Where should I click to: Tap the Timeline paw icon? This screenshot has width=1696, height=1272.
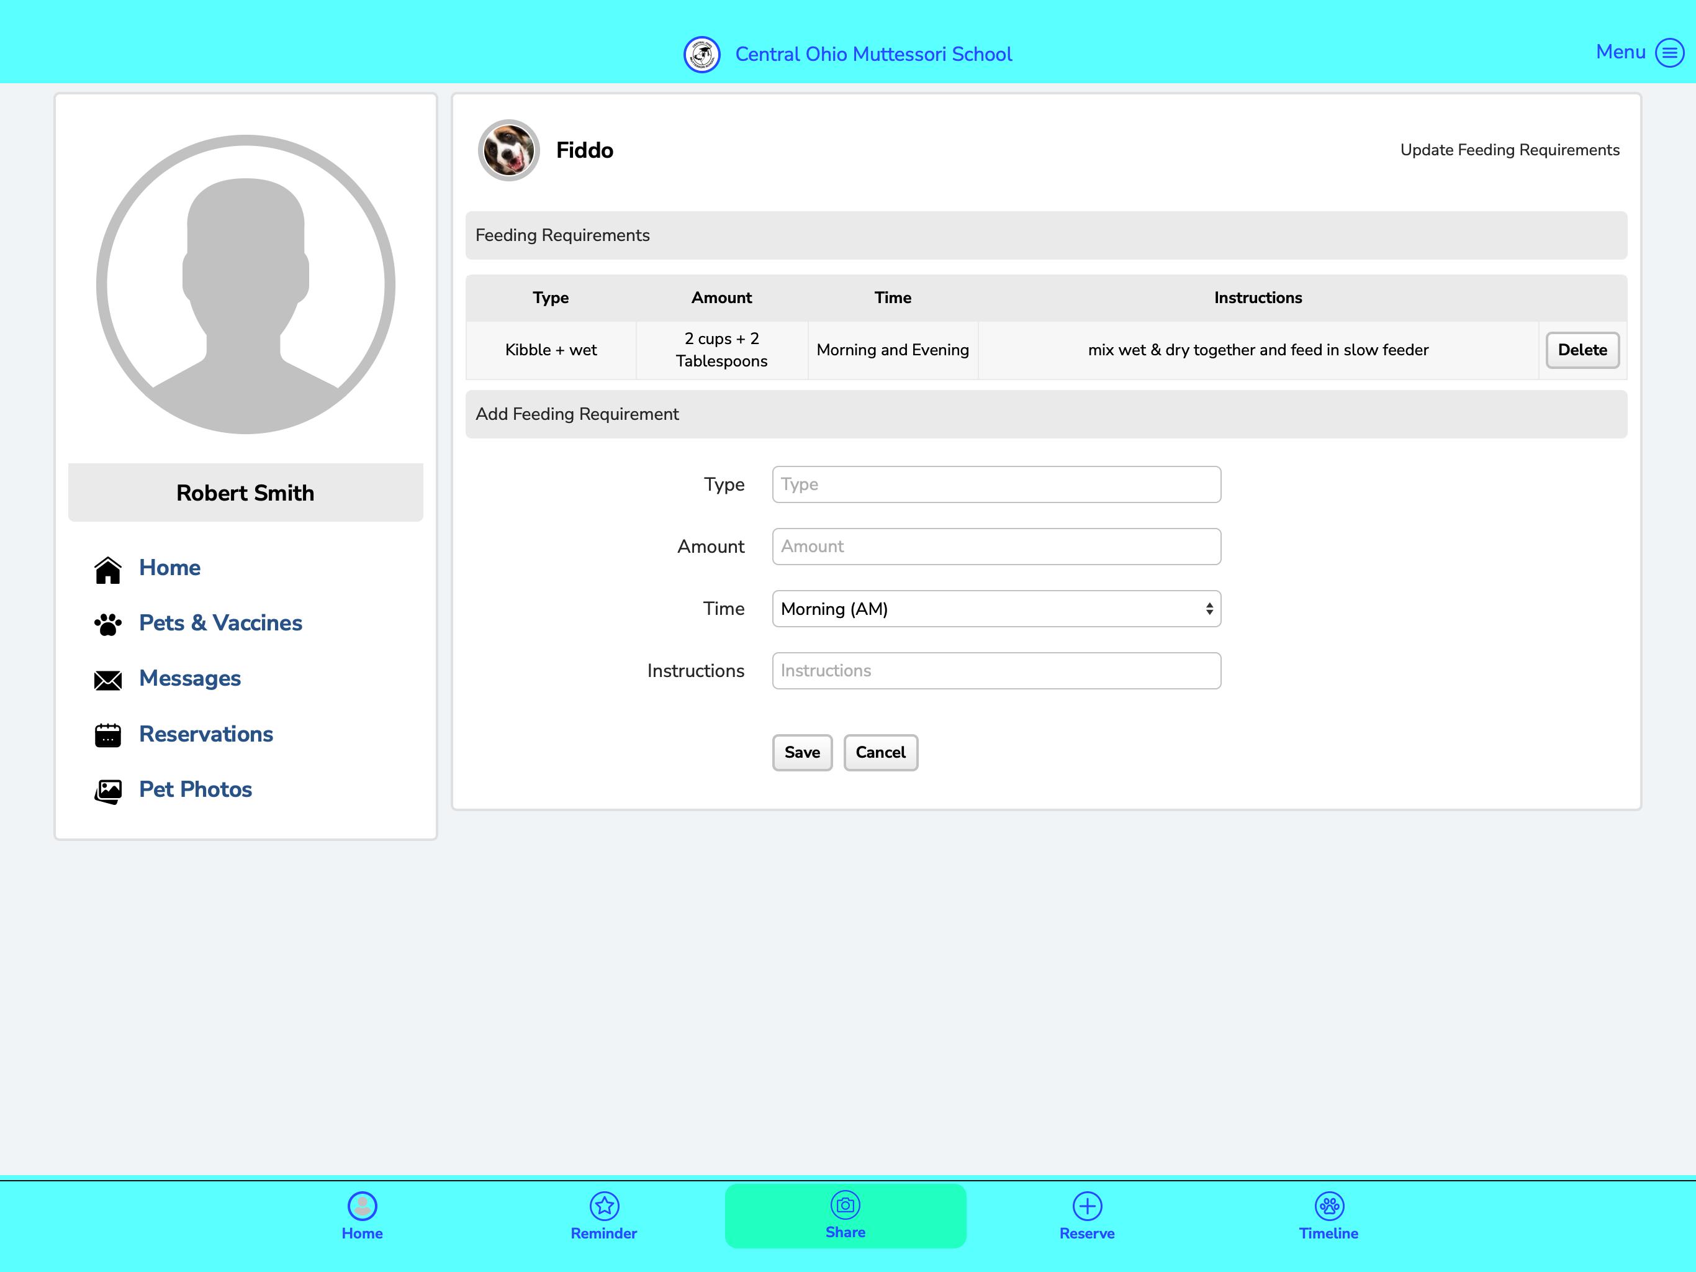pyautogui.click(x=1328, y=1206)
